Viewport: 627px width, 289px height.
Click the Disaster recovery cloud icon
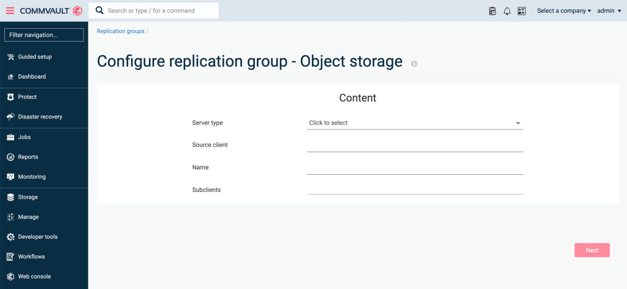(x=11, y=117)
